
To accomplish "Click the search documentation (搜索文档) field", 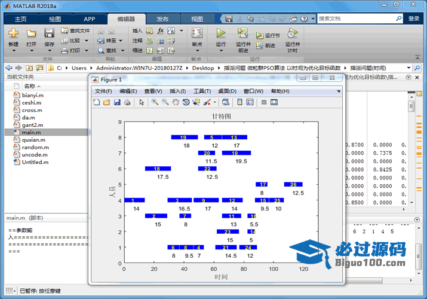I will tap(360, 19).
